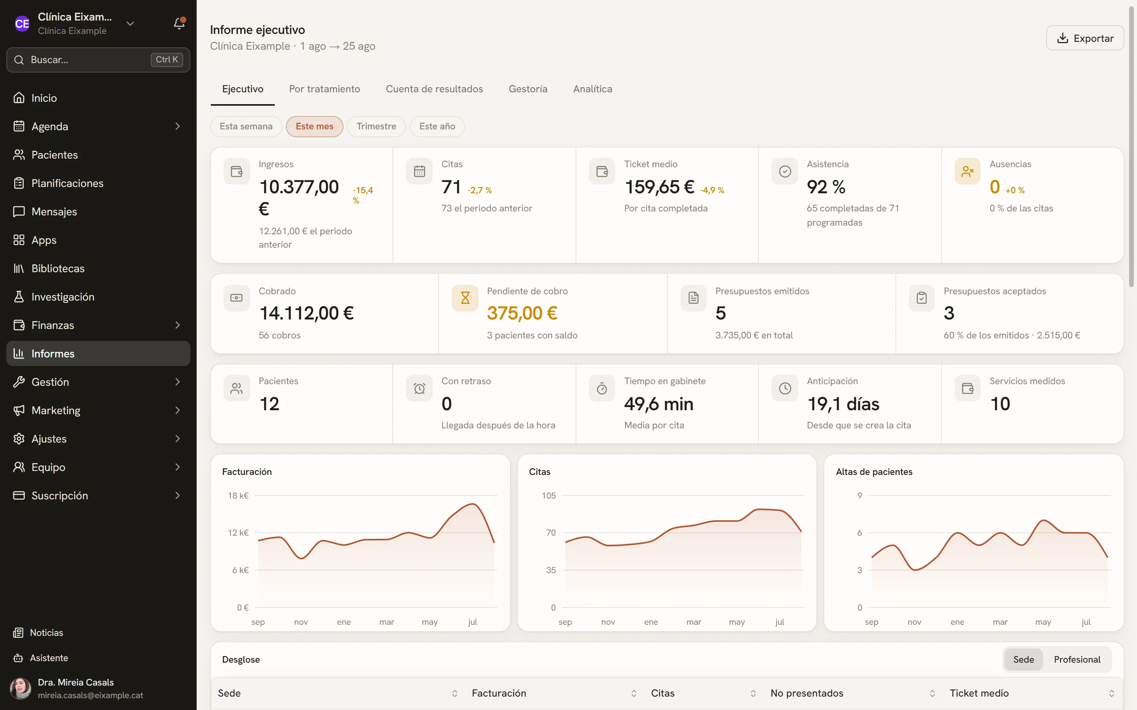Expand the Finanzas submenu

[177, 325]
